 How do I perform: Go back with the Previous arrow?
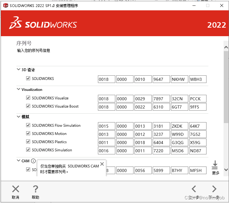(x=194, y=189)
